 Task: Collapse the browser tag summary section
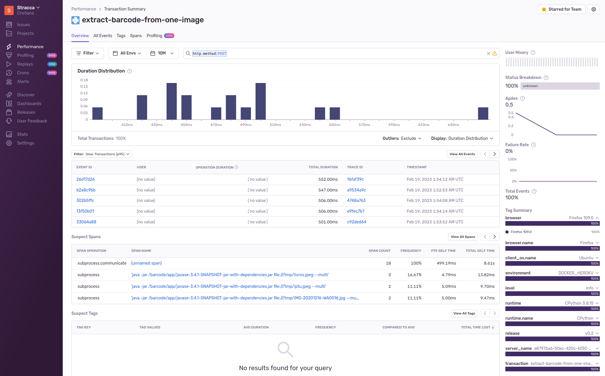(597, 218)
